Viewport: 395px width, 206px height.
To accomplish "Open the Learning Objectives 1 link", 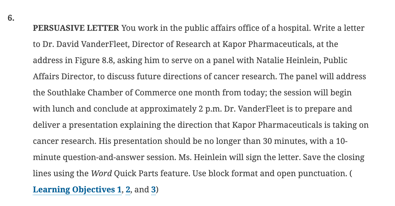I will [77, 190].
